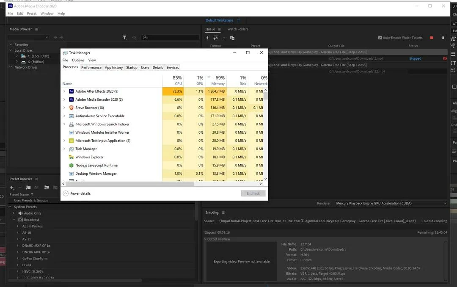
Task: Expand Brave Browser process group
Action: point(64,108)
